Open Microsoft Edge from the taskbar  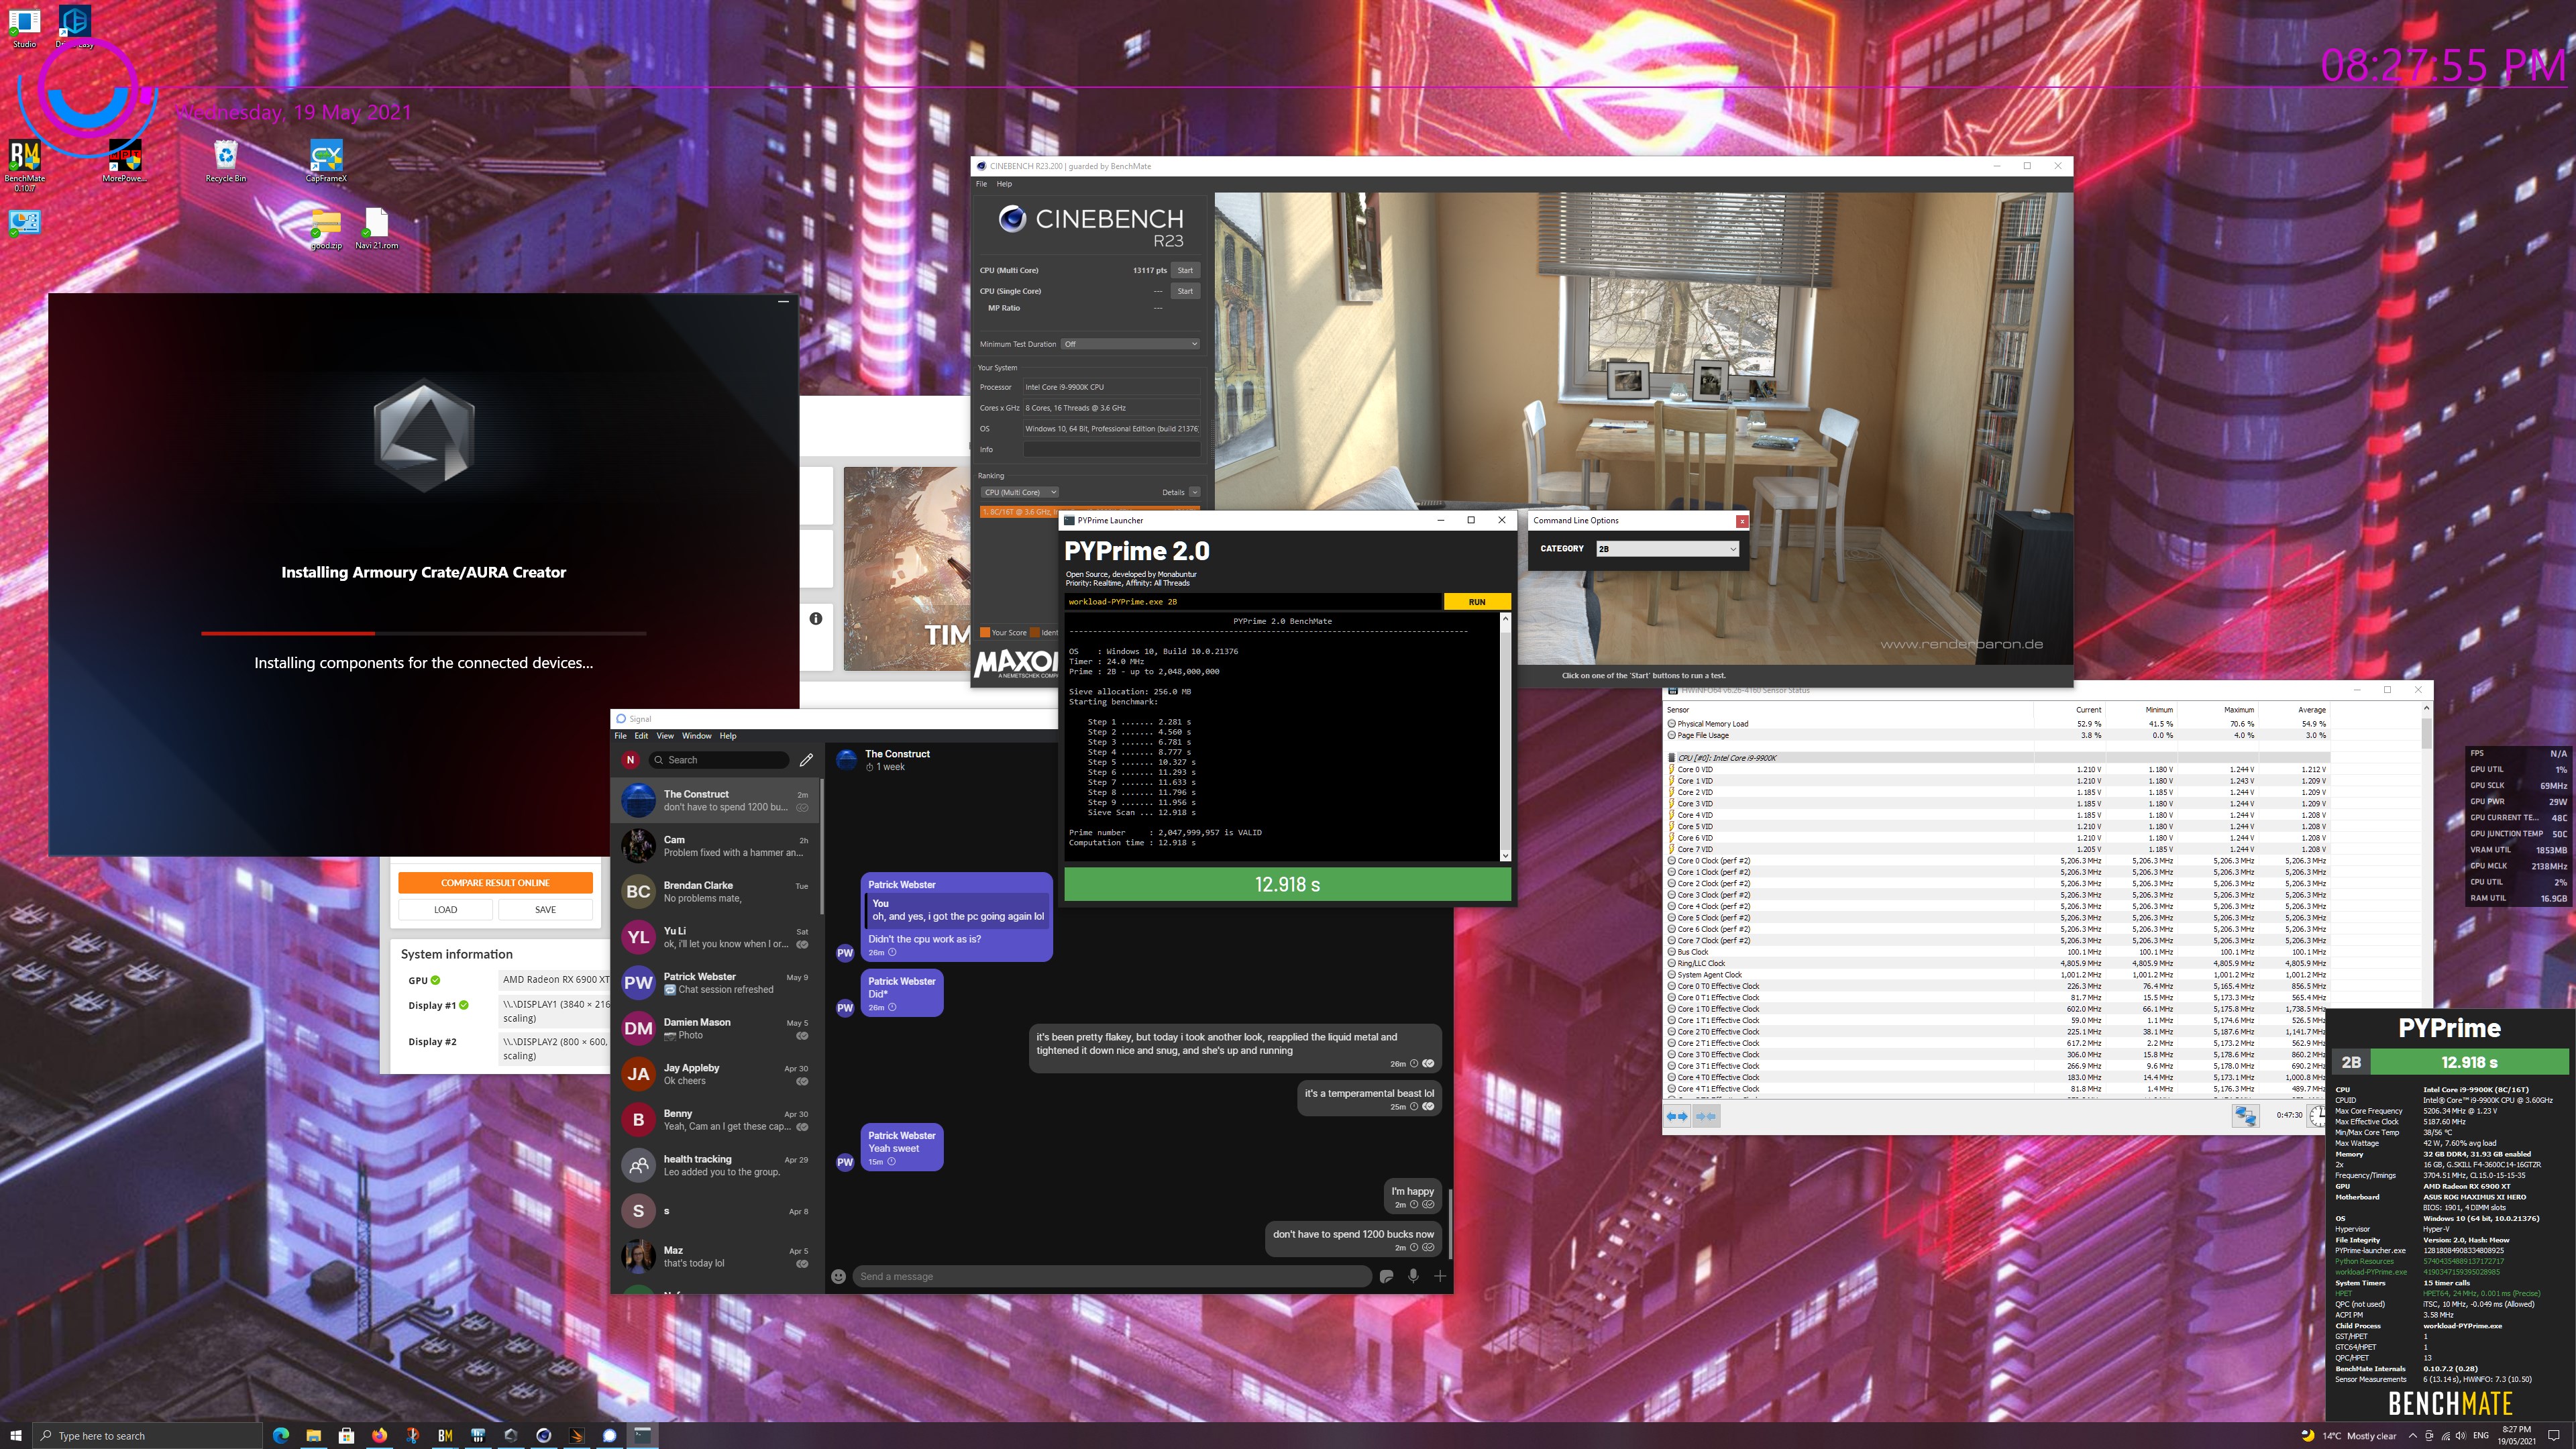[281, 1435]
